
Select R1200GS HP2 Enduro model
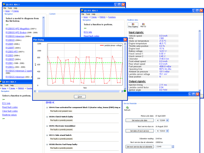point(16,33)
